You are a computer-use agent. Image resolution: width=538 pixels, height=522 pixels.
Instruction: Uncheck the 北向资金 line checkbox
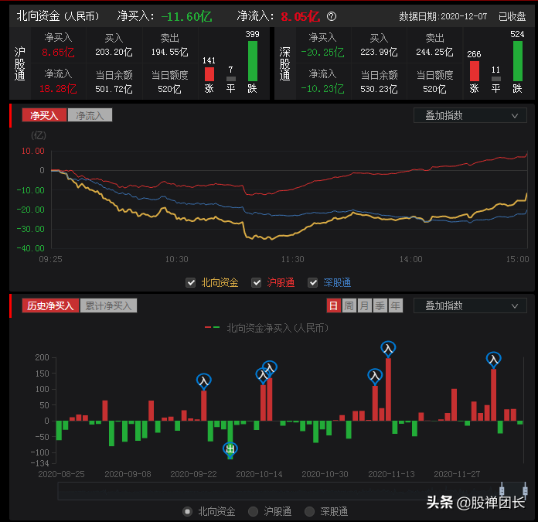(x=191, y=283)
